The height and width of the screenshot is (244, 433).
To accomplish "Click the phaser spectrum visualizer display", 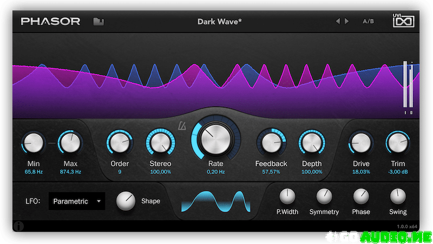I will point(215,76).
